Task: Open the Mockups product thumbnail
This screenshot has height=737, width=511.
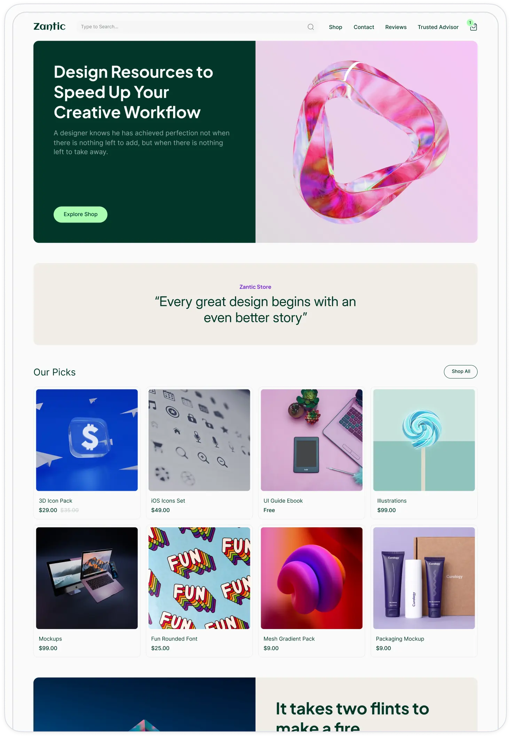Action: pyautogui.click(x=87, y=578)
